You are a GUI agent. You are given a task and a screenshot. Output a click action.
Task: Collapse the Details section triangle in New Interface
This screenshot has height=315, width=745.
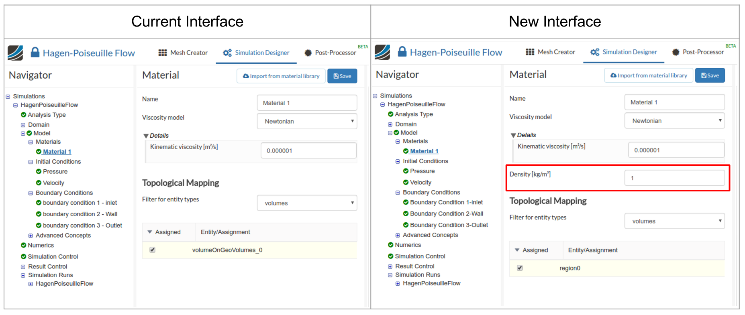[x=513, y=135]
